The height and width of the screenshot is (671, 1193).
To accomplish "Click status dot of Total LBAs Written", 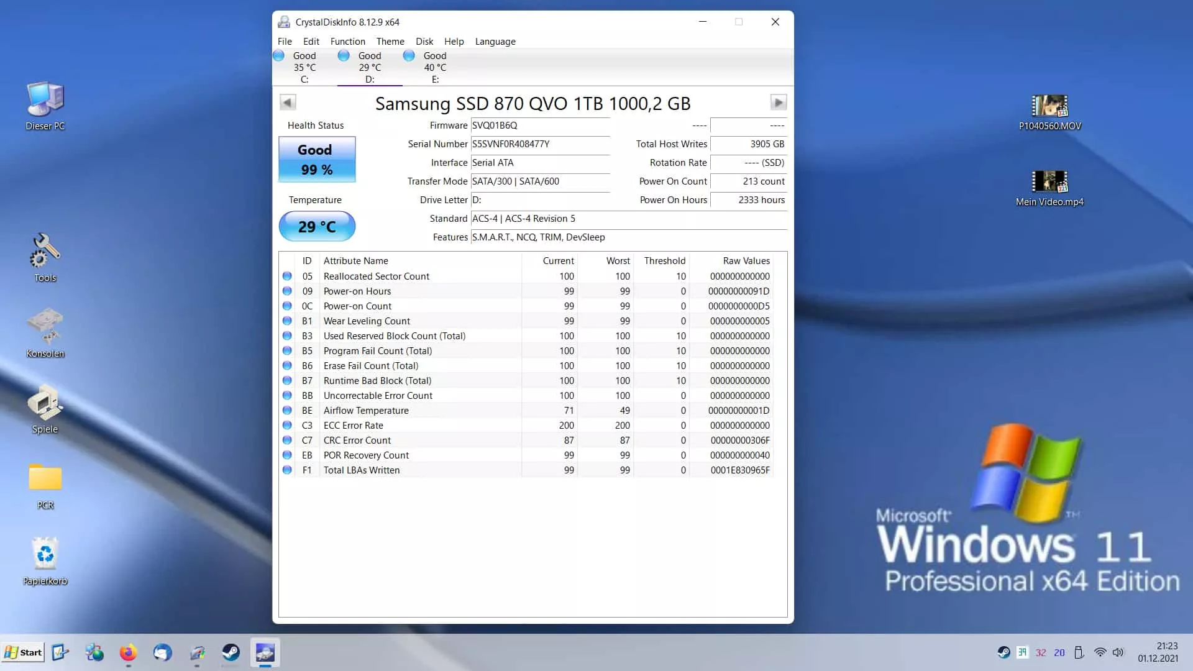I will click(x=287, y=470).
